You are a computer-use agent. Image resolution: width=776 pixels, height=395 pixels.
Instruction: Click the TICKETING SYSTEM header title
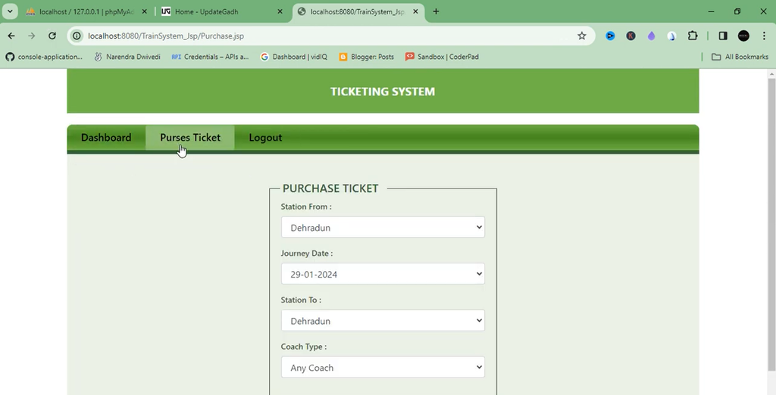[383, 92]
